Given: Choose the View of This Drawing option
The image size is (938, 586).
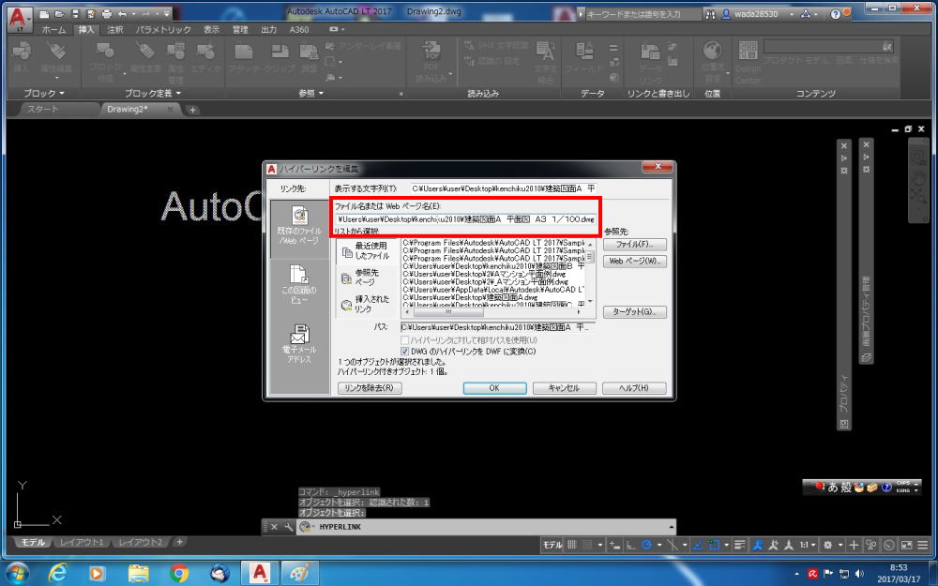Looking at the screenshot, I should pos(299,285).
